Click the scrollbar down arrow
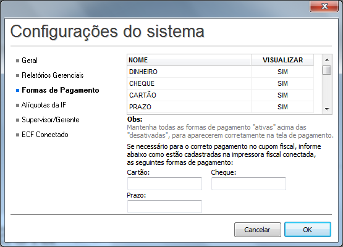This screenshot has height=247, width=343. click(x=327, y=109)
